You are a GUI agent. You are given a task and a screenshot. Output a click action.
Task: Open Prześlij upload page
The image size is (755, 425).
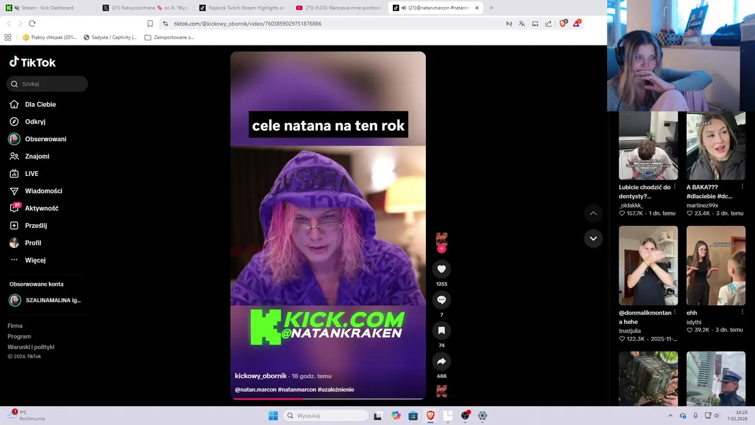coord(35,225)
